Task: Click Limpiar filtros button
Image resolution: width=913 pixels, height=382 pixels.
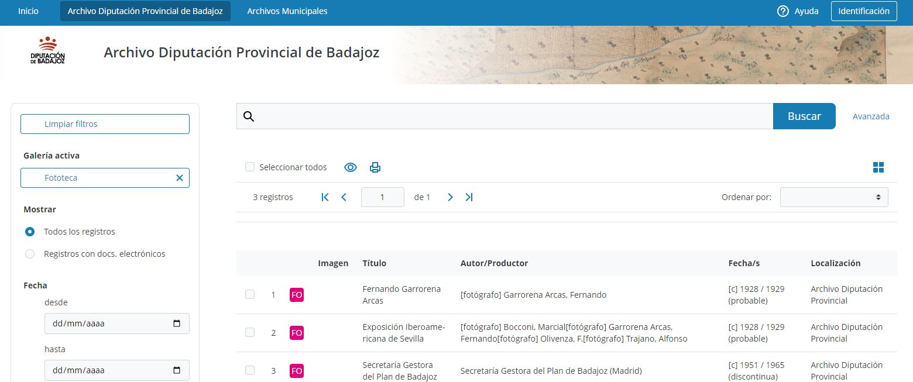Action: [105, 124]
